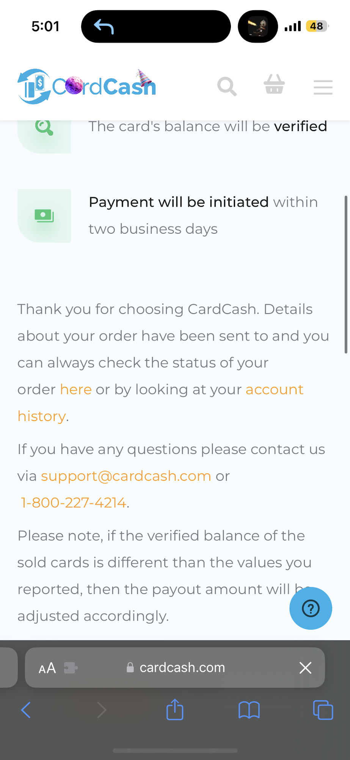Screen dimensions: 350x760
Task: Open the 'account history' link
Action: pos(160,403)
